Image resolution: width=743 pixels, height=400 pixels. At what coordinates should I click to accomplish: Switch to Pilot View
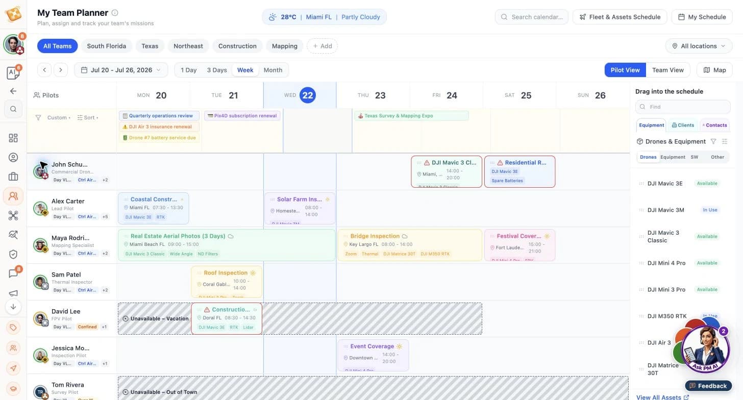(625, 70)
